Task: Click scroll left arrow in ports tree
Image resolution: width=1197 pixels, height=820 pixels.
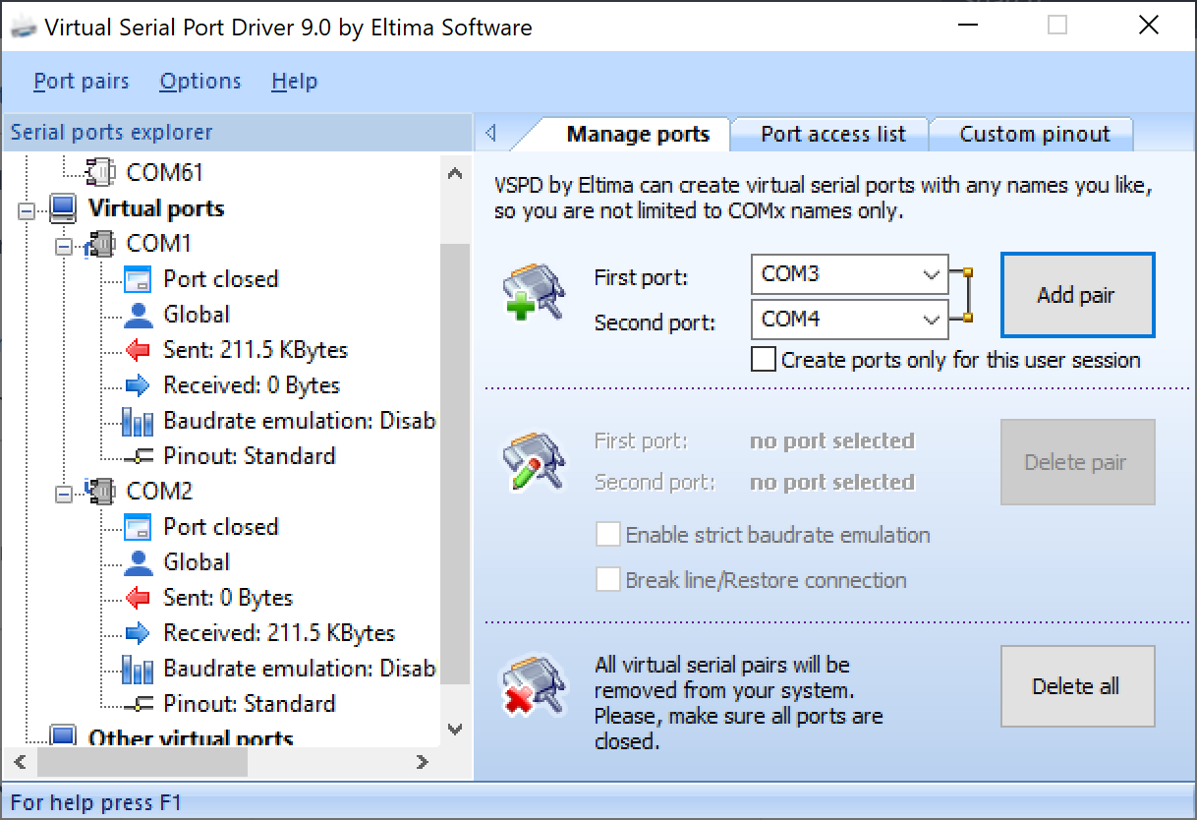Action: pos(19,761)
